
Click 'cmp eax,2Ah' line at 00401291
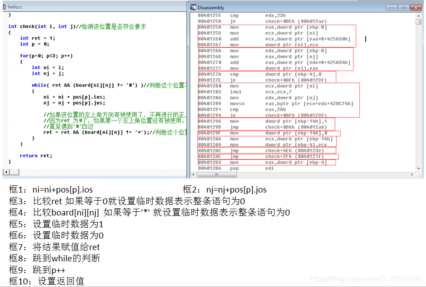(x=242, y=109)
